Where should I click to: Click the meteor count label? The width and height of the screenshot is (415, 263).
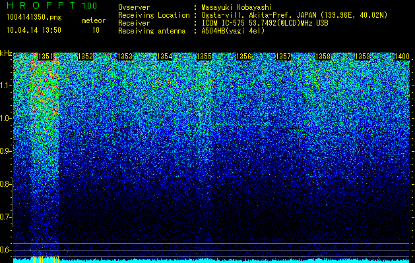tap(94, 20)
